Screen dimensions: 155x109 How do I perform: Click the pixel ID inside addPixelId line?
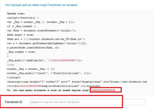pyautogui.click(x=63, y=60)
